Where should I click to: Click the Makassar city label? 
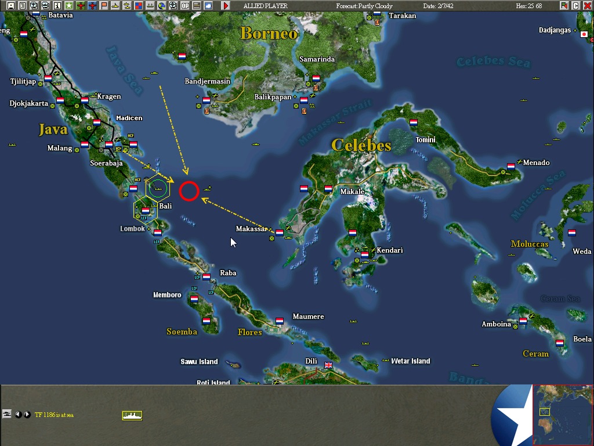coord(252,229)
